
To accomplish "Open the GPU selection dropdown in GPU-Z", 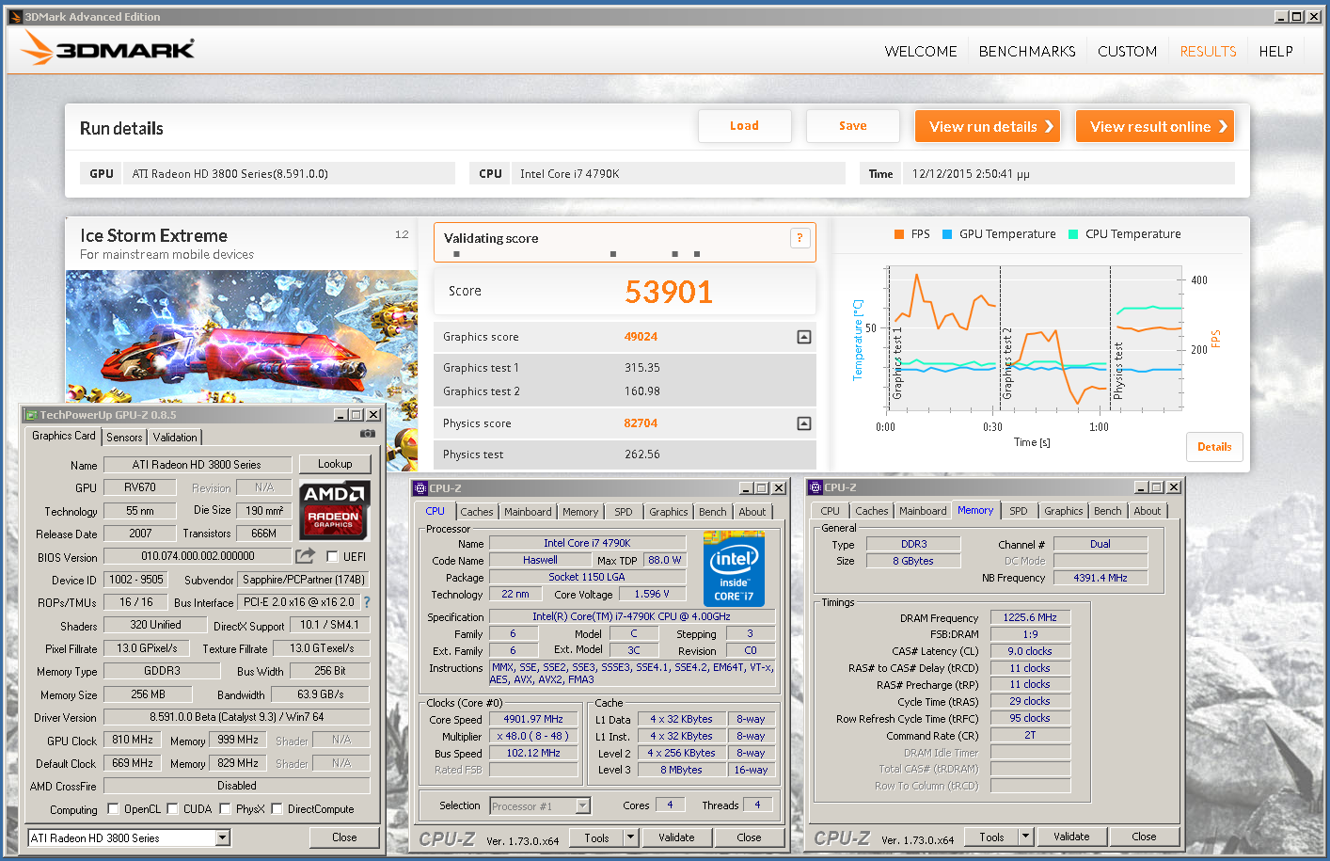I will [x=223, y=837].
